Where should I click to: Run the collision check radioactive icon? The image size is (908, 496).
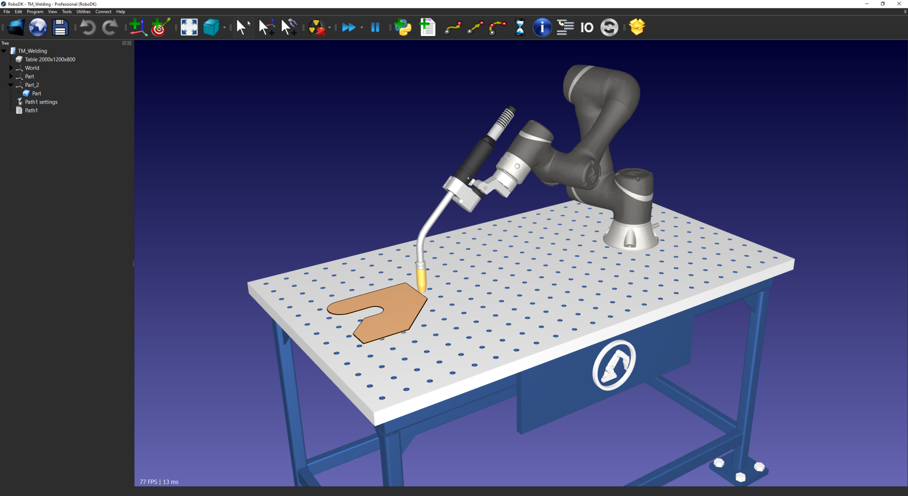point(317,27)
